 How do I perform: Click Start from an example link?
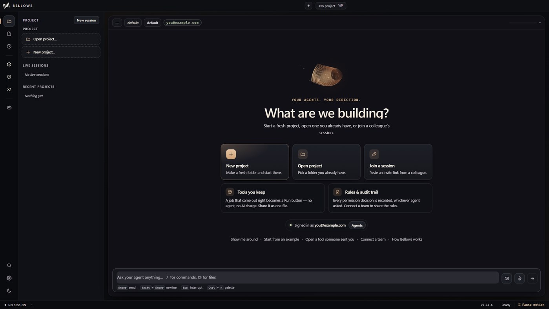click(281, 239)
